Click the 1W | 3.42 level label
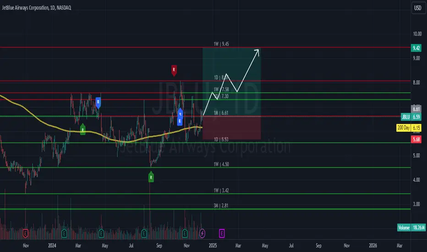Viewport: 427px width, 252px height. point(221,191)
